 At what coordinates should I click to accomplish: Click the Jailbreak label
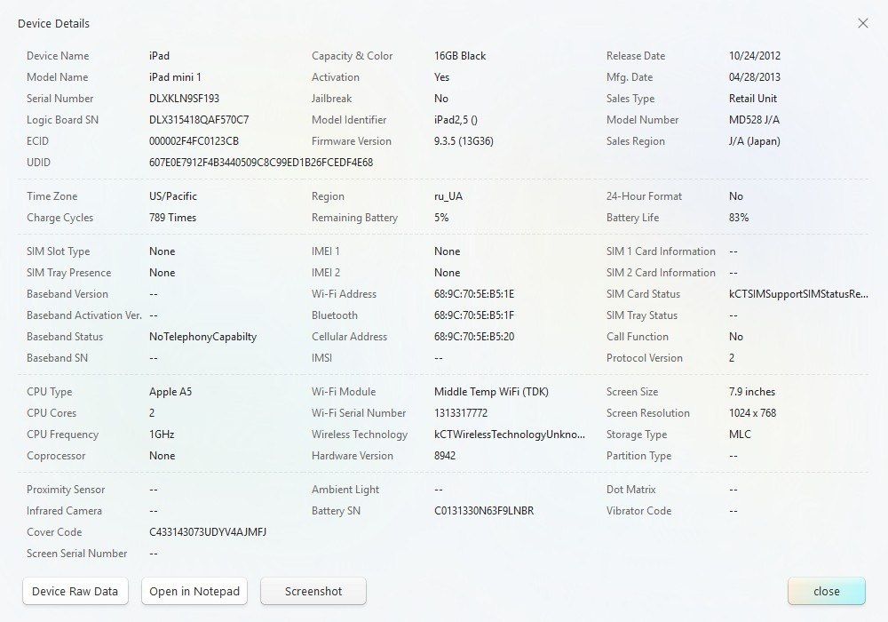[x=331, y=99]
